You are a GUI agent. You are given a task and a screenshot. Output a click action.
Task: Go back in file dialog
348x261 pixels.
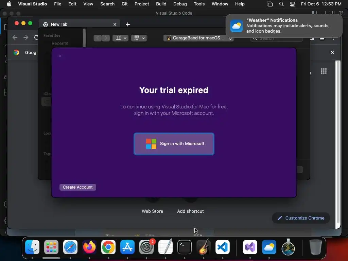[98, 38]
